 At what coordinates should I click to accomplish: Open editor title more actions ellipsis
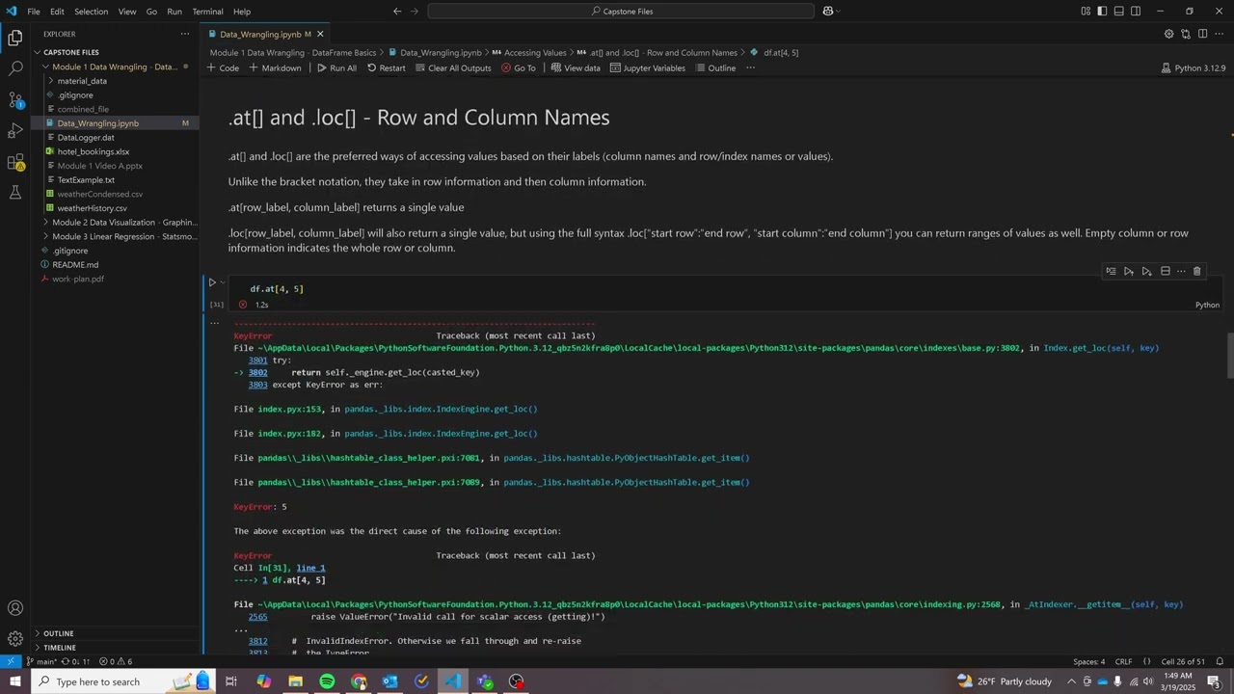coord(1221,34)
